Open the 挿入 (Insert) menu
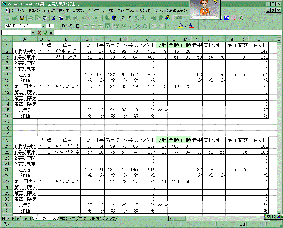This screenshot has width=283, height=228. (x=63, y=10)
